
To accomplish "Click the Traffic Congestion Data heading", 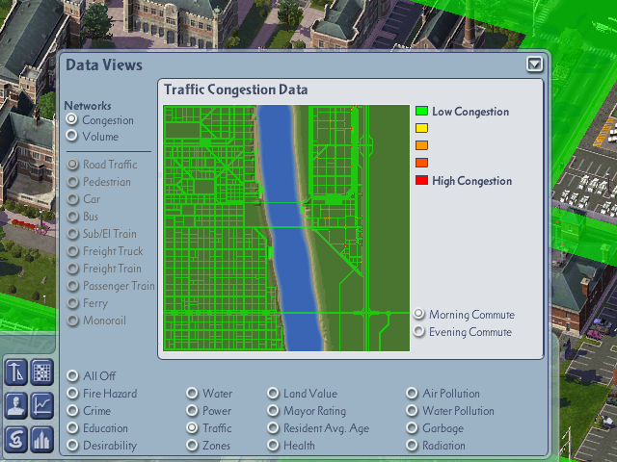I will 235,90.
